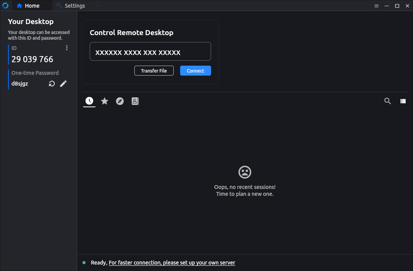Show discovered peers on the network
This screenshot has width=413, height=271.
(x=119, y=101)
